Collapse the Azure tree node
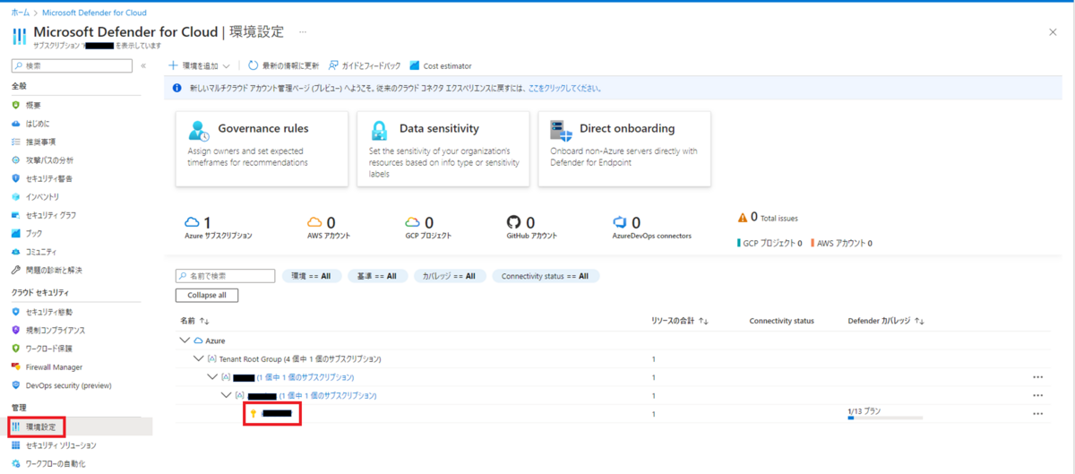1075x474 pixels. pyautogui.click(x=185, y=340)
